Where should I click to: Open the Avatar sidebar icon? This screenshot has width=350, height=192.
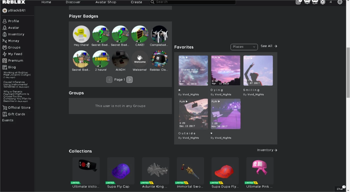tap(4, 28)
